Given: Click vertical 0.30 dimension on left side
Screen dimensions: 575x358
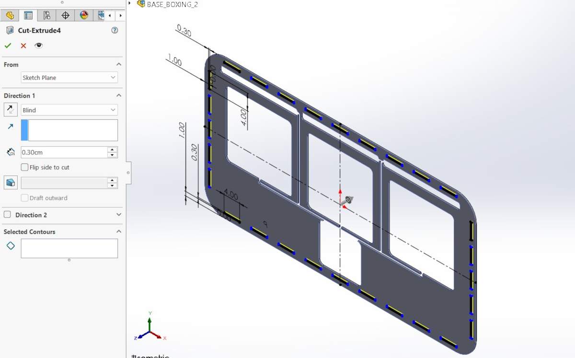Looking at the screenshot, I should [x=194, y=152].
